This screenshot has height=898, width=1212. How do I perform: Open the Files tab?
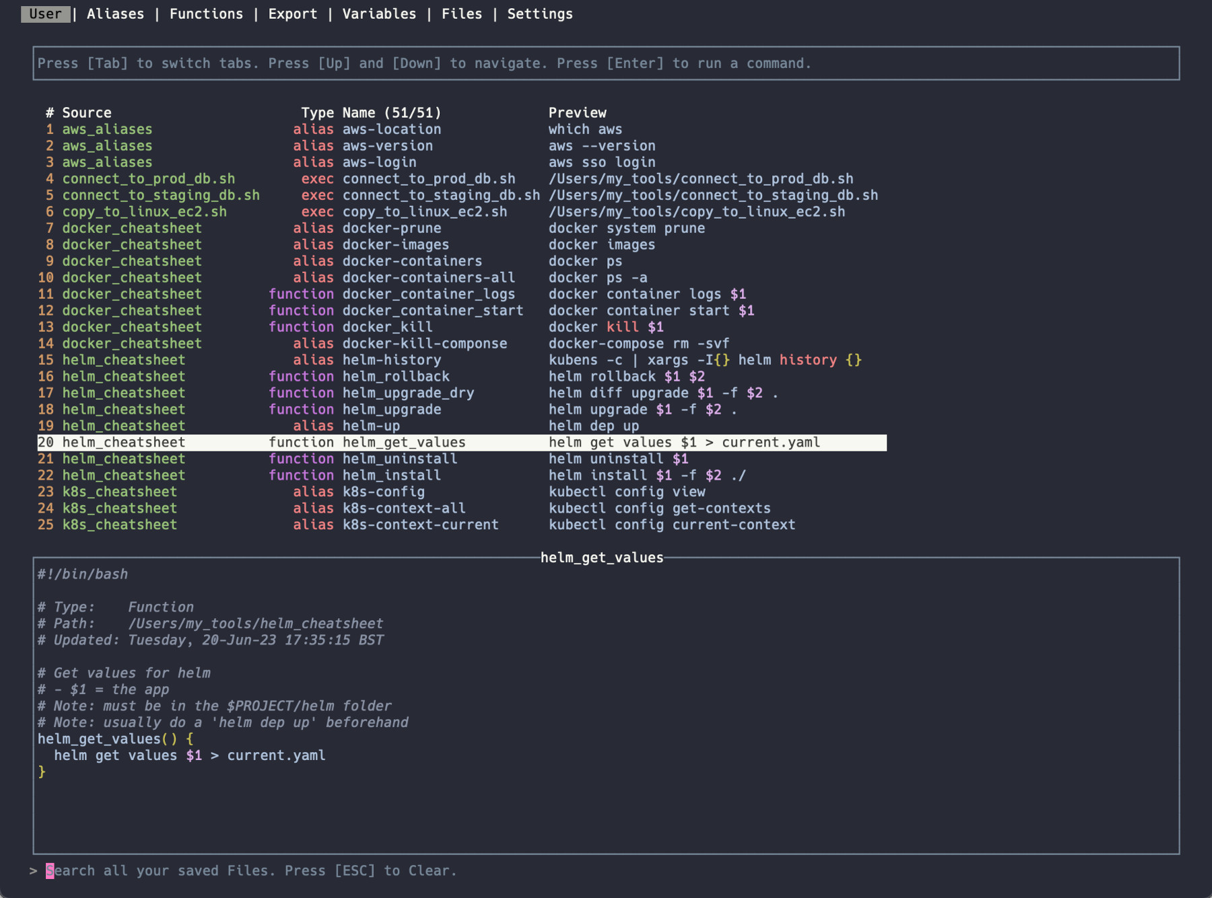tap(461, 14)
